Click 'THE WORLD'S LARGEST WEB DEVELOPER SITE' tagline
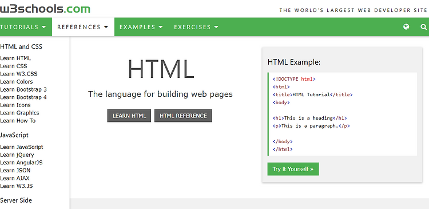The image size is (429, 209). [353, 10]
